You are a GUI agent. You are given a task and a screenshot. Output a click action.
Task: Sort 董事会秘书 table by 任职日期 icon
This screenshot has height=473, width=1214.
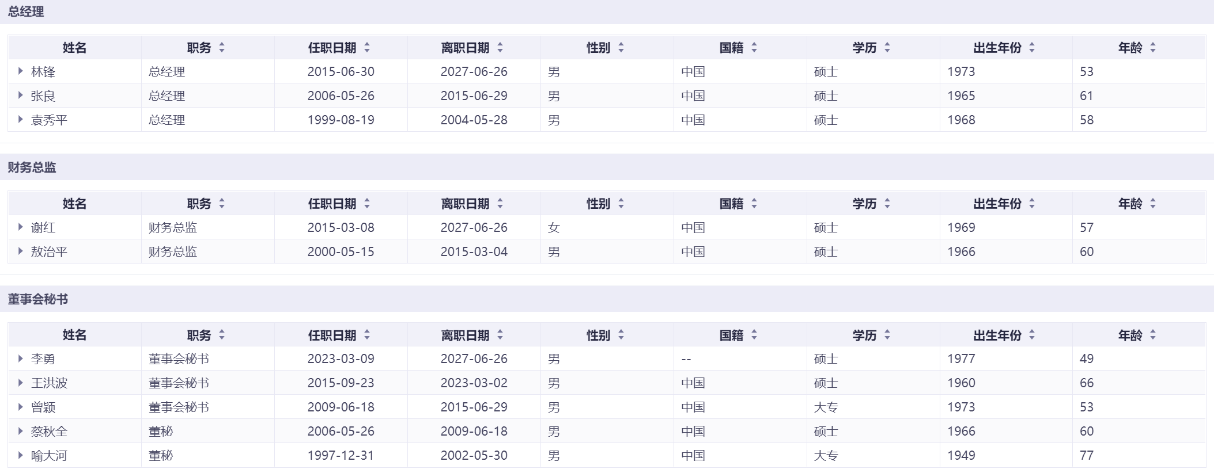(x=367, y=335)
